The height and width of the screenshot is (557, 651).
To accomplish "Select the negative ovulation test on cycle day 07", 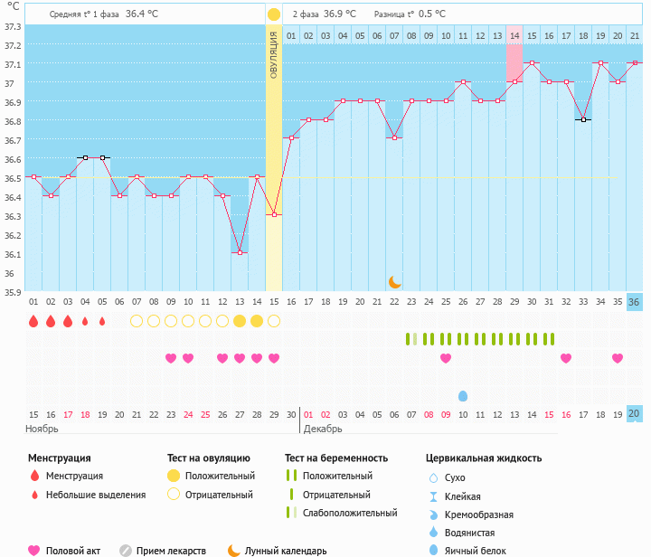I will coord(137,321).
